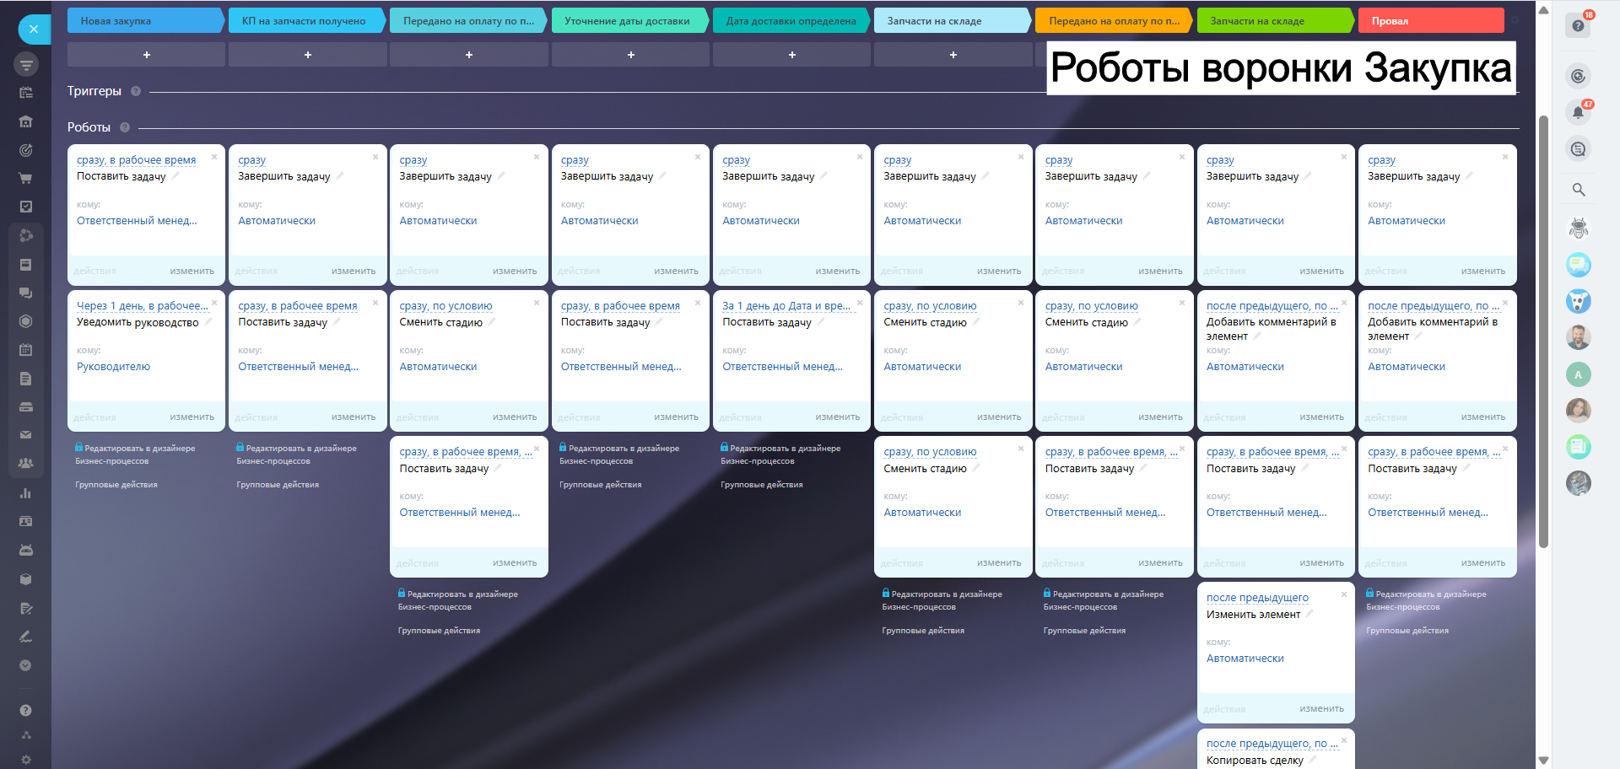Show help for the Триггеры section
Viewport: 1620px width, 769px height.
tap(136, 91)
